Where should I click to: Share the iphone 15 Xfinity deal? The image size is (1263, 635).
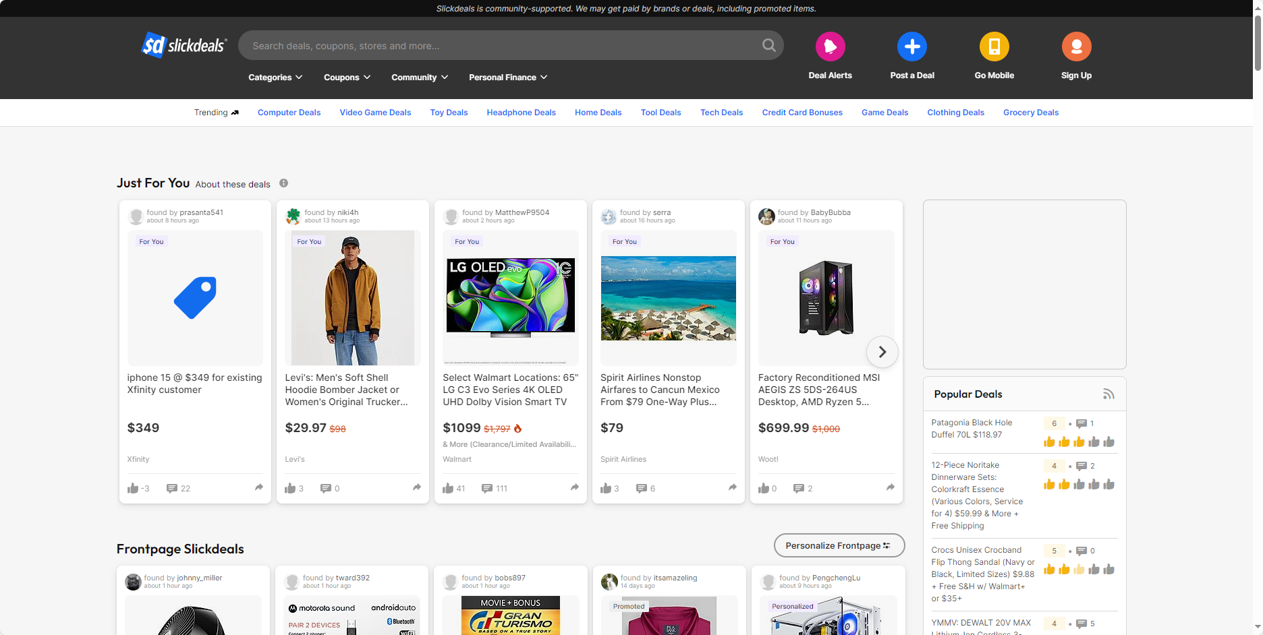[x=259, y=487]
